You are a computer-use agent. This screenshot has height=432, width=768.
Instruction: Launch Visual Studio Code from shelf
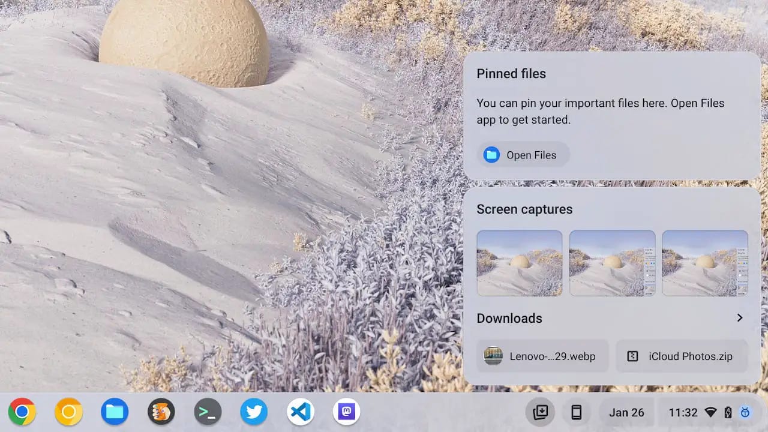(300, 412)
